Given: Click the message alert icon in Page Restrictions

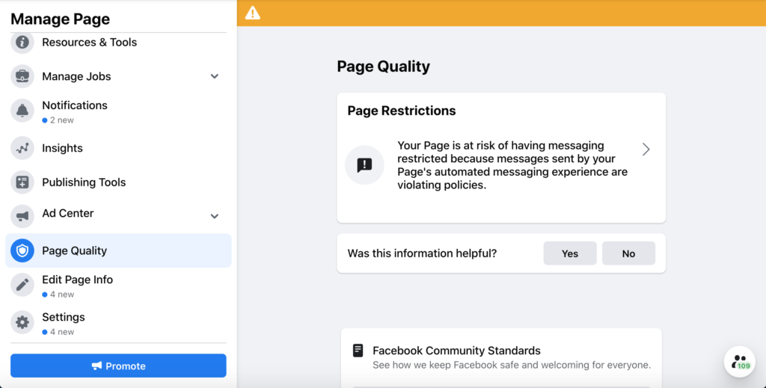Looking at the screenshot, I should (364, 165).
